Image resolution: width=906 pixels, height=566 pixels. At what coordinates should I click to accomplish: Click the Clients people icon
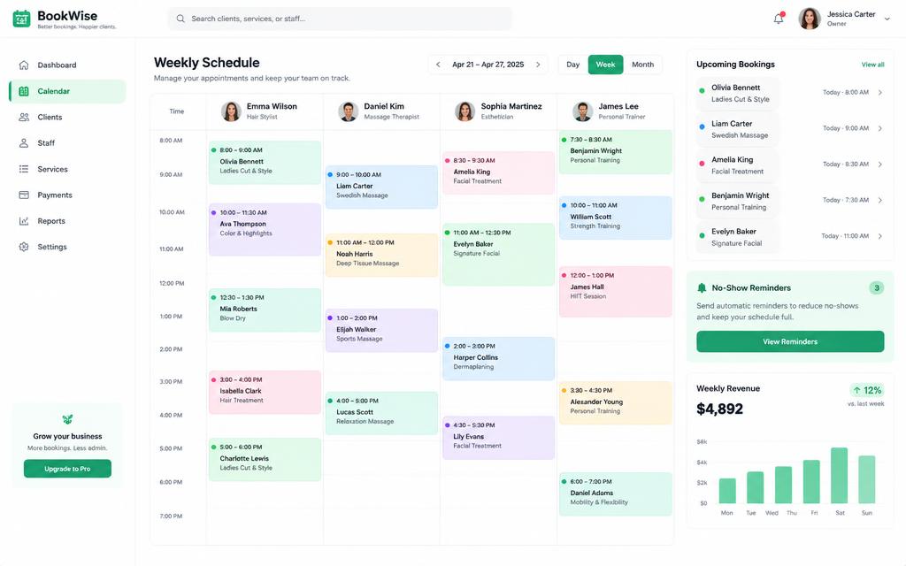[x=24, y=117]
